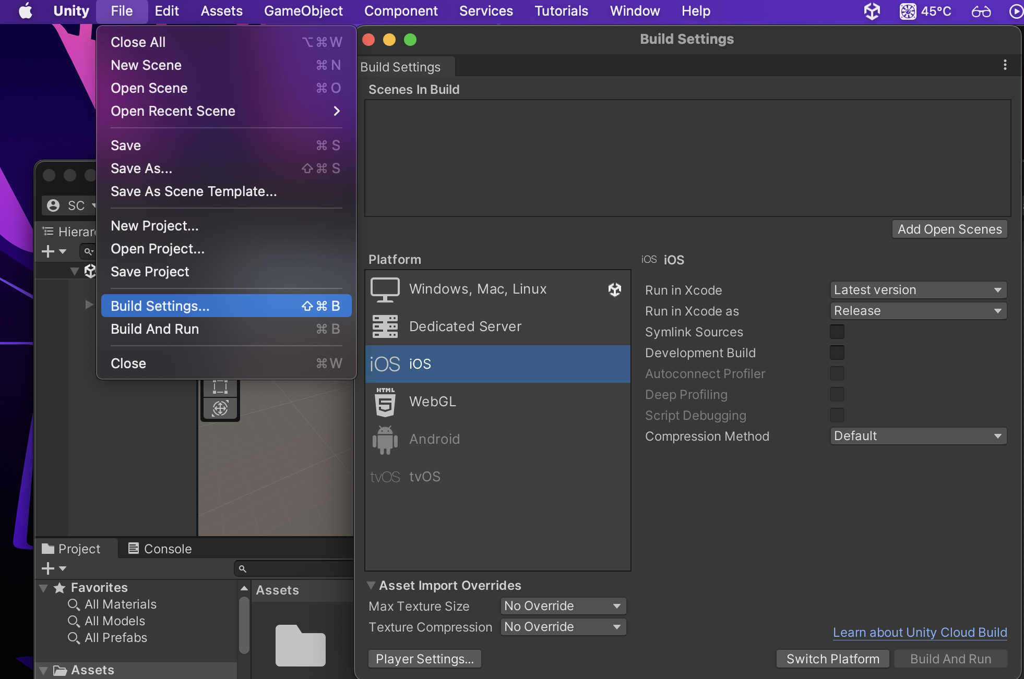The width and height of the screenshot is (1024, 679).
Task: Open the GameObject menu
Action: [x=303, y=11]
